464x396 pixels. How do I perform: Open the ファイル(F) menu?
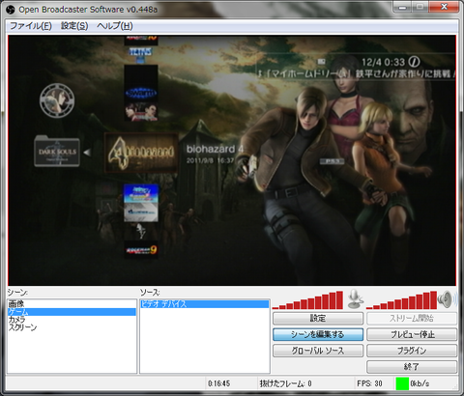(x=31, y=26)
